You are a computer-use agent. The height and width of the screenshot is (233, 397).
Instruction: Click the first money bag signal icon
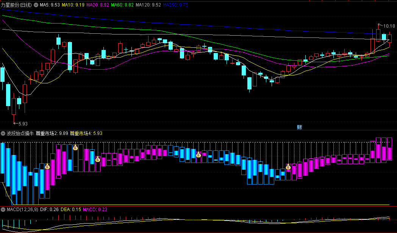point(47,166)
